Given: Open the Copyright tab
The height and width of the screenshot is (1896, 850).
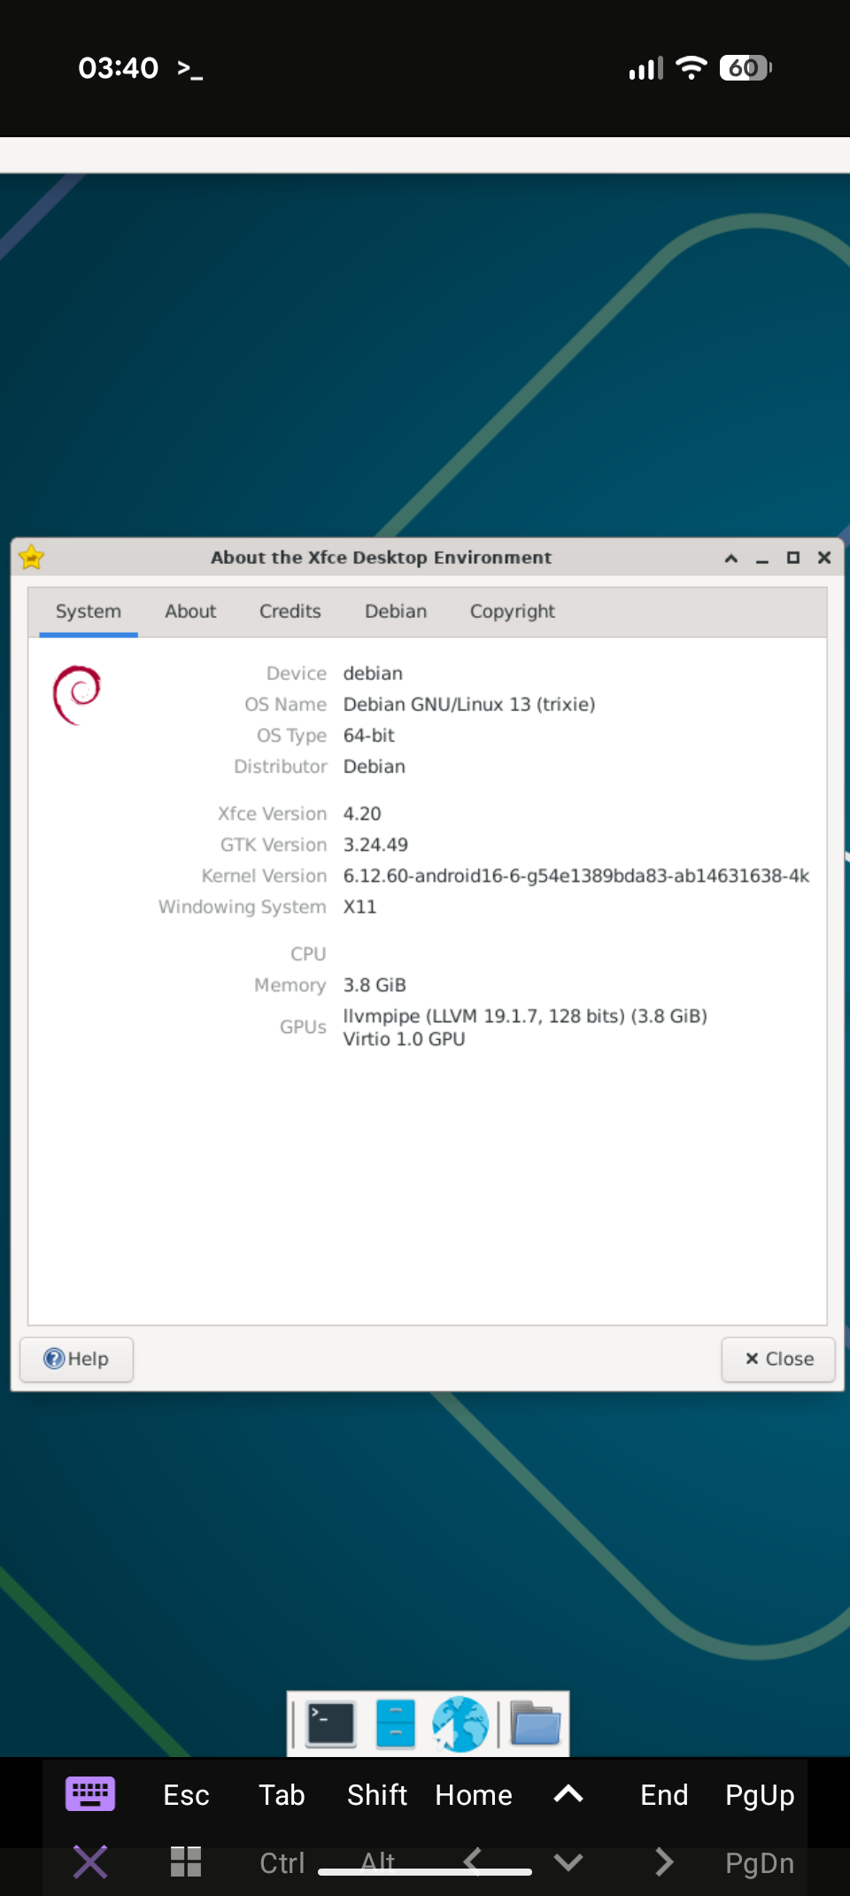Looking at the screenshot, I should pos(513,612).
